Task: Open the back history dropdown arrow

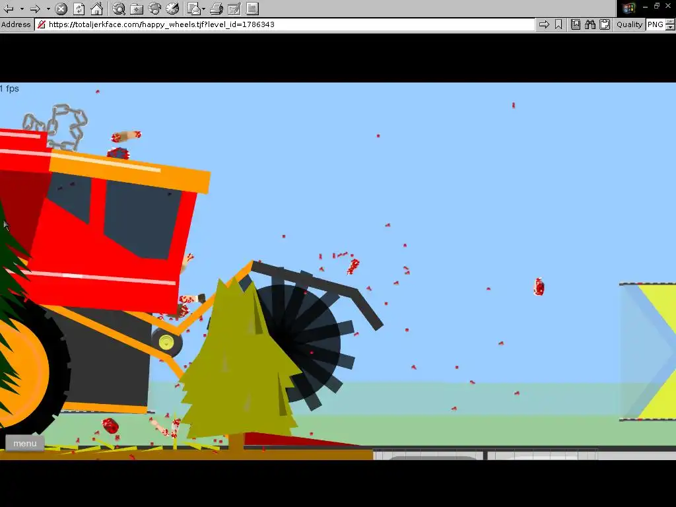Action: pyautogui.click(x=22, y=9)
